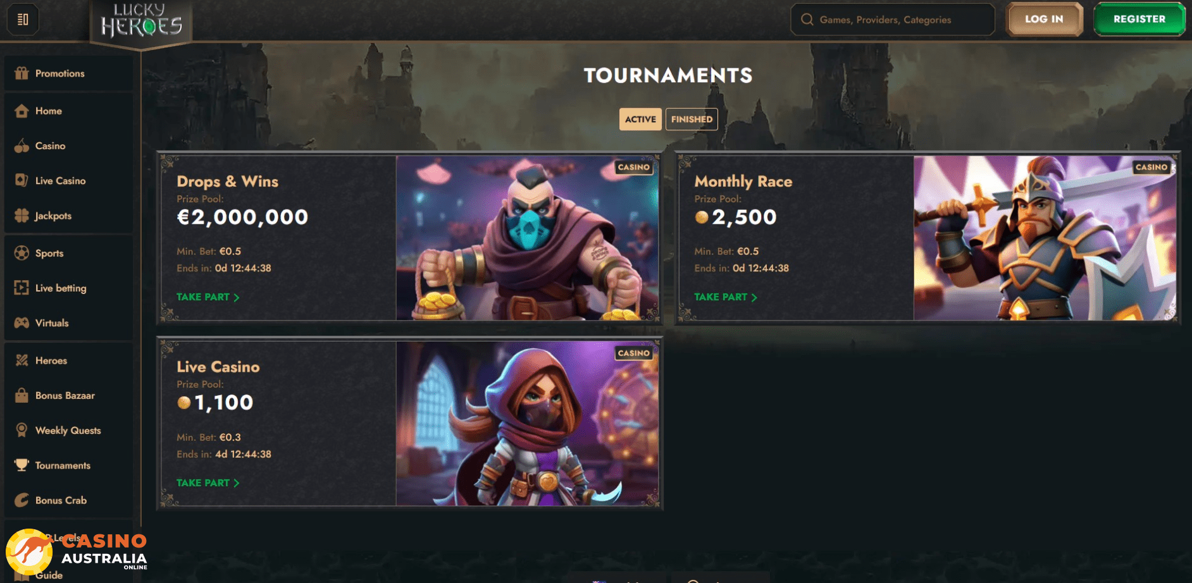This screenshot has width=1192, height=583.
Task: Click Take Part on Monthly Race
Action: click(x=726, y=297)
